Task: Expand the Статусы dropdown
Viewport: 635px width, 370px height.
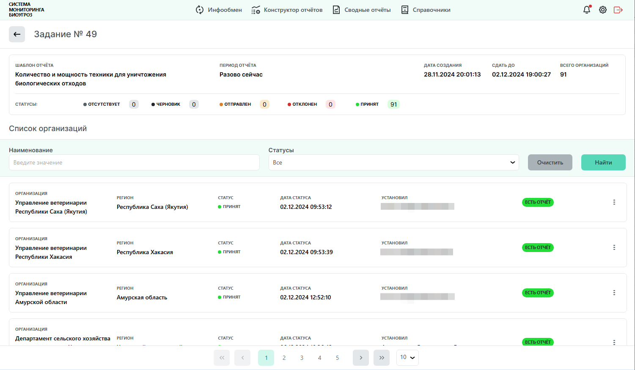Action: click(394, 162)
